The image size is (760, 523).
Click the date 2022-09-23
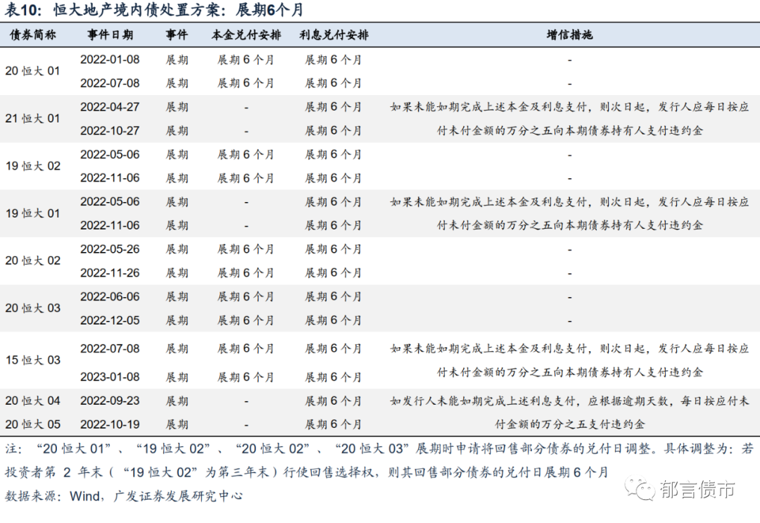tap(110, 401)
